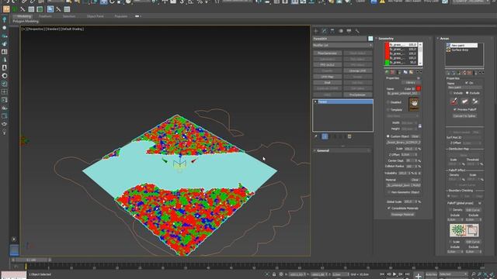This screenshot has height=279, width=497.
Task: Click the Play Animation button
Action: pos(394,274)
